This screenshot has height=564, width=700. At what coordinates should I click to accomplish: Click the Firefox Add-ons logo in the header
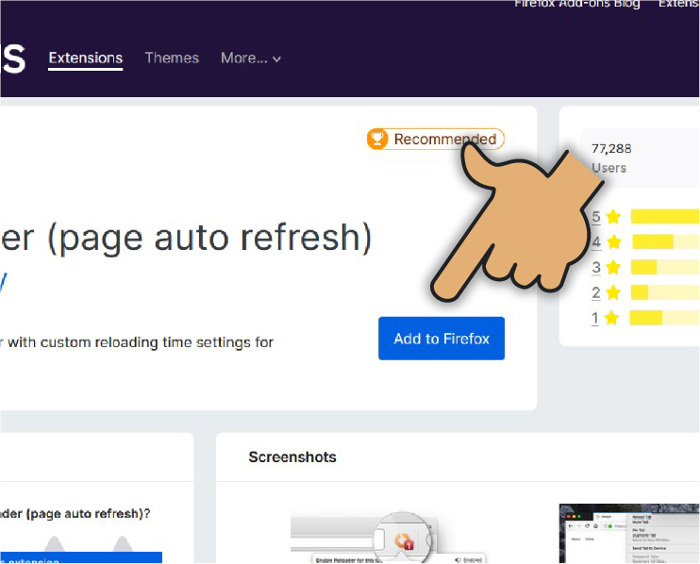(11, 58)
